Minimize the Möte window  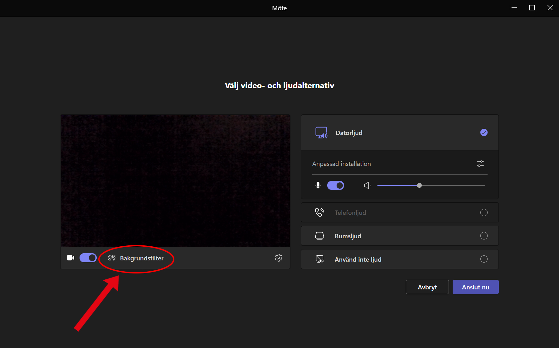(x=514, y=8)
